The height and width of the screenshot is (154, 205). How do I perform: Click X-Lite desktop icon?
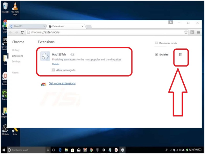coord(15,131)
